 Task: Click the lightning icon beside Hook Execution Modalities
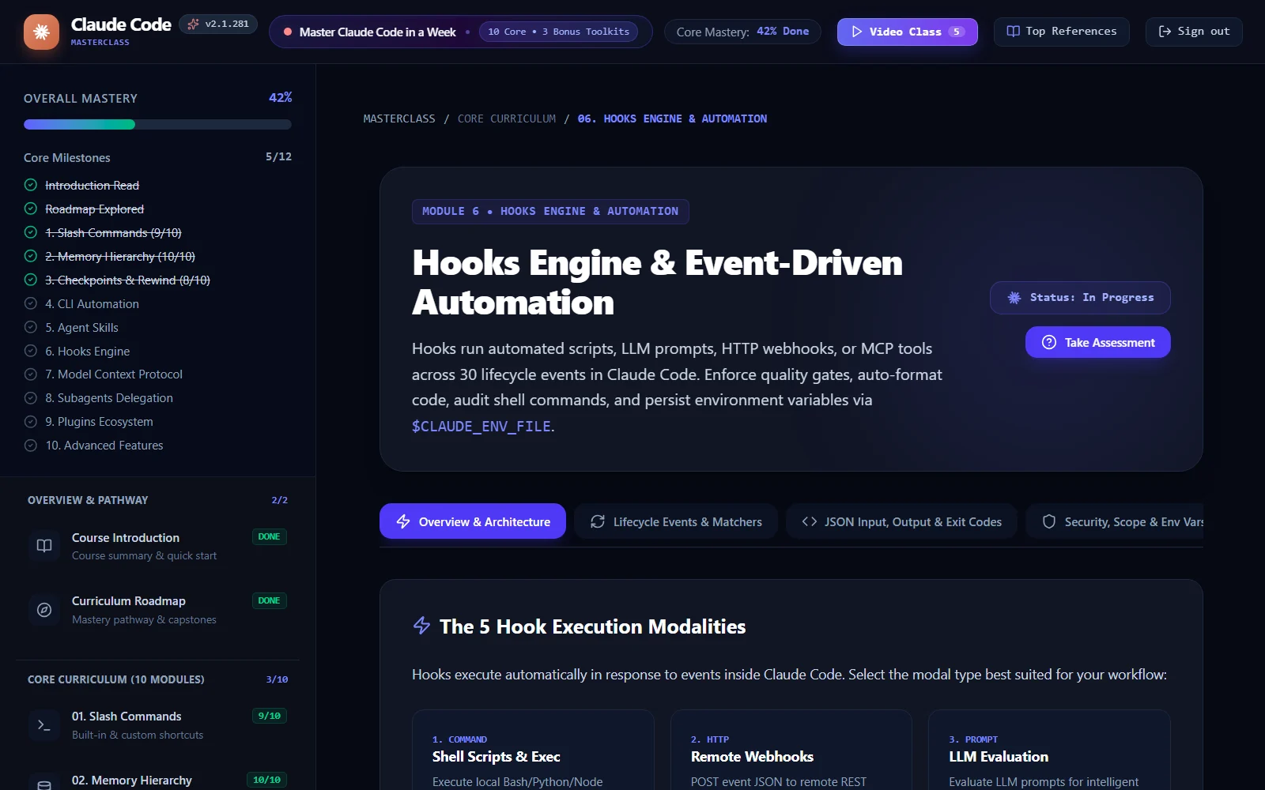[422, 626]
